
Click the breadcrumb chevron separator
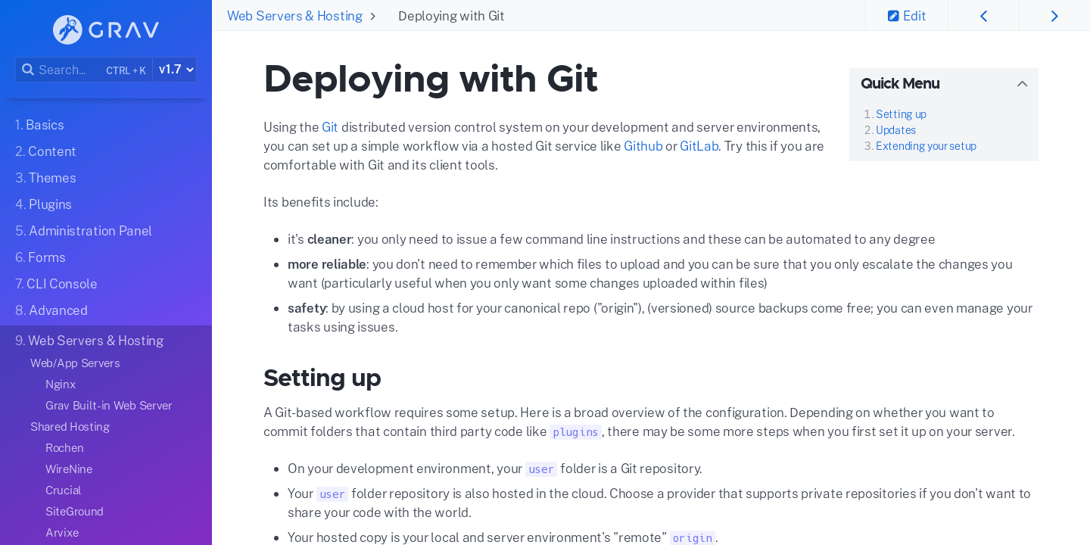point(372,16)
